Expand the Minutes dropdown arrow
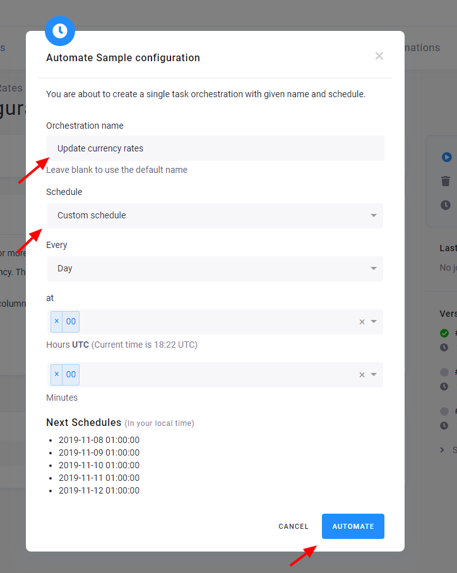The width and height of the screenshot is (457, 573). (372, 374)
